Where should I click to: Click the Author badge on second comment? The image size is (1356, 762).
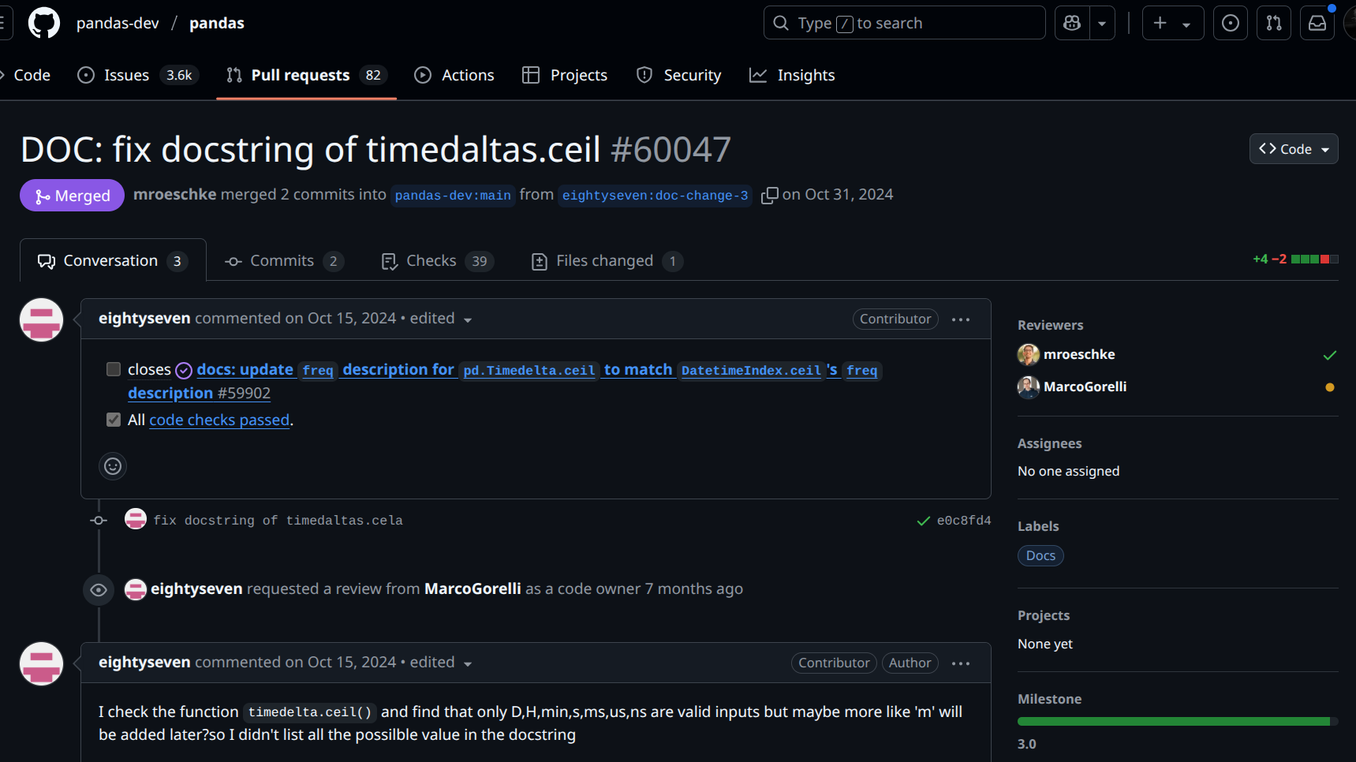click(x=910, y=663)
